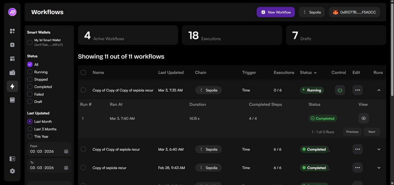This screenshot has height=185, width=394.
Task: Sort by the Status column header arrow
Action: pos(315,73)
